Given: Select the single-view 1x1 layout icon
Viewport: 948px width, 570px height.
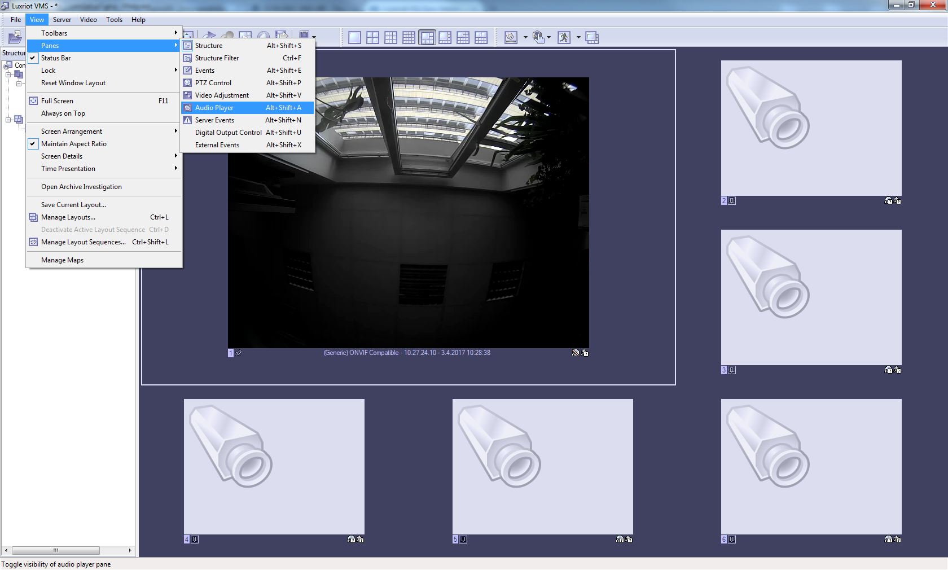Looking at the screenshot, I should 354,38.
